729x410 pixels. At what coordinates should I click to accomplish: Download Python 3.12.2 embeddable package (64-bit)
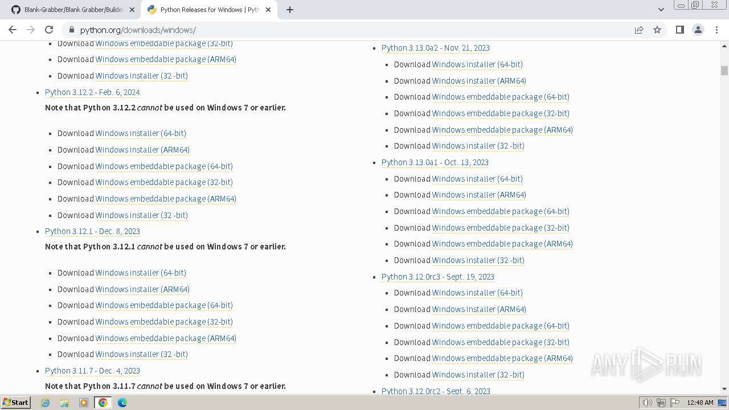point(164,166)
